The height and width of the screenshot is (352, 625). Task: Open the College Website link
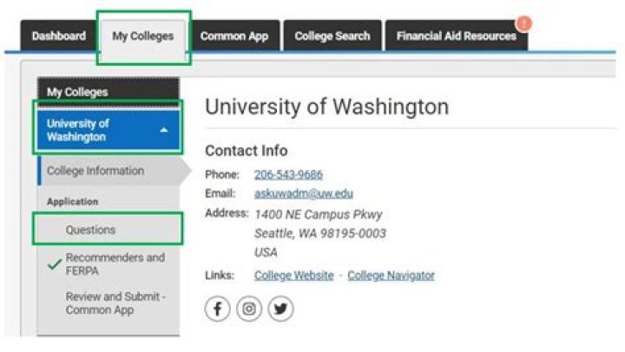pyautogui.click(x=293, y=276)
